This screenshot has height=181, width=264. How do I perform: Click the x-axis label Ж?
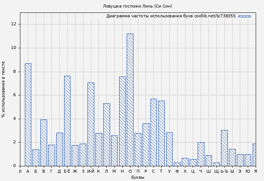pos(75,172)
